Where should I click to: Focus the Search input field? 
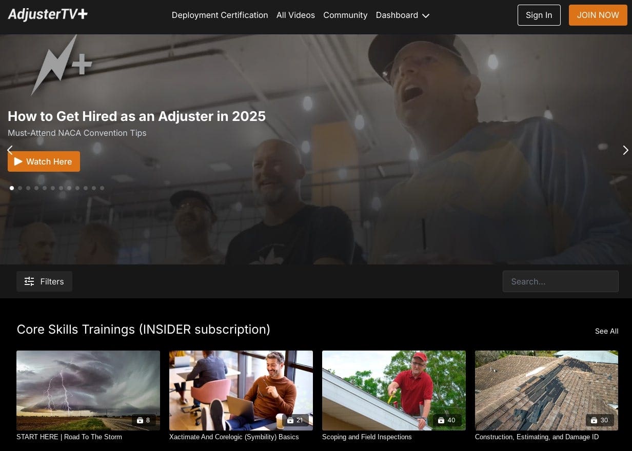tap(561, 281)
